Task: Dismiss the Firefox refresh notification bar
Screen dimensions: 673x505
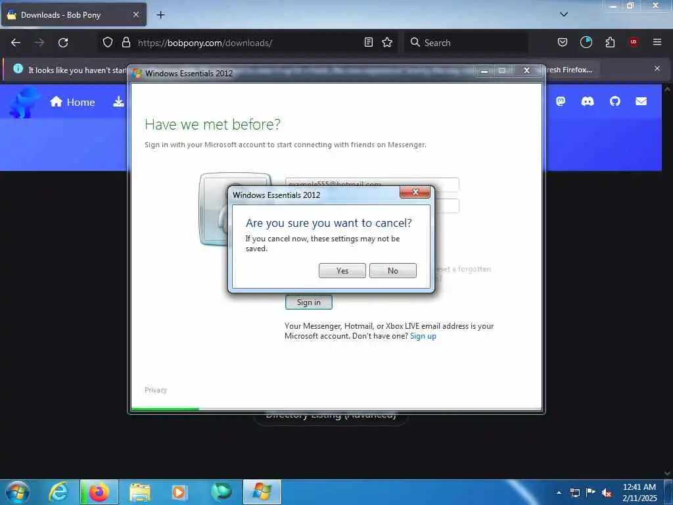Action: 657,68
